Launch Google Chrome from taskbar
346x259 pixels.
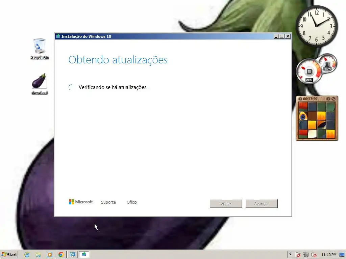(x=61, y=255)
